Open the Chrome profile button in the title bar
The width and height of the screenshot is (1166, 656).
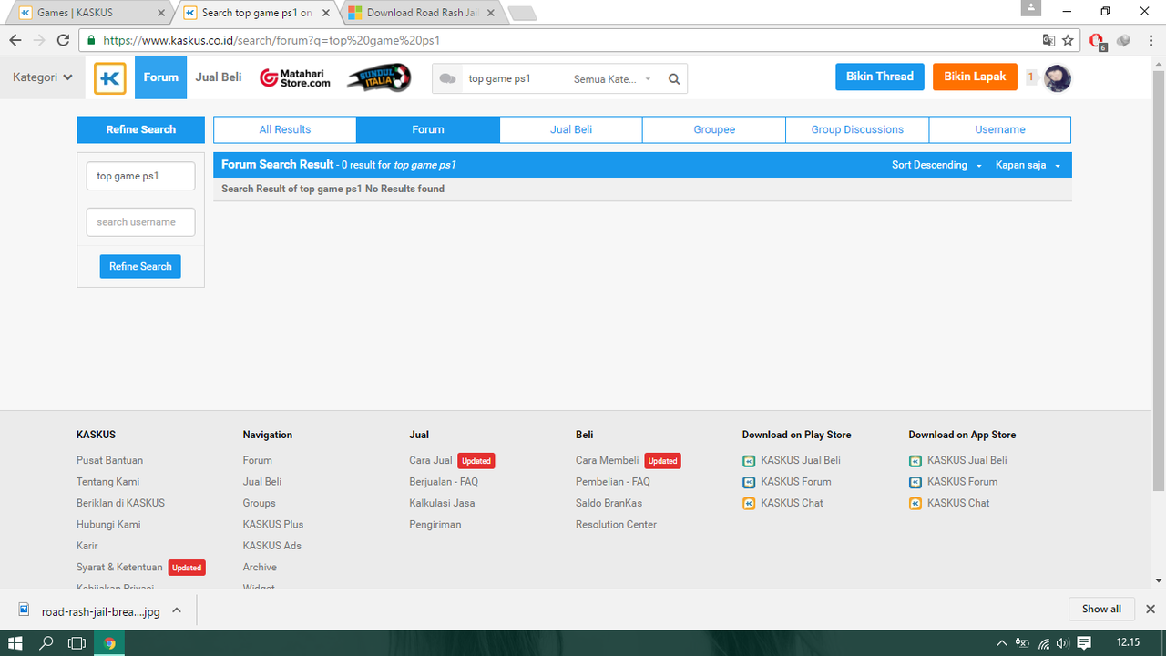click(x=1031, y=8)
